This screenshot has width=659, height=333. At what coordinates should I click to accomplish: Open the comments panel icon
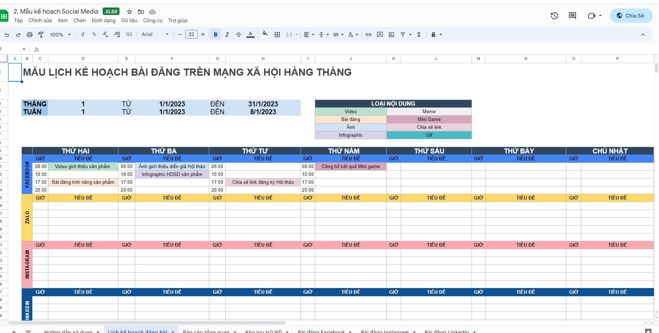[x=572, y=16]
